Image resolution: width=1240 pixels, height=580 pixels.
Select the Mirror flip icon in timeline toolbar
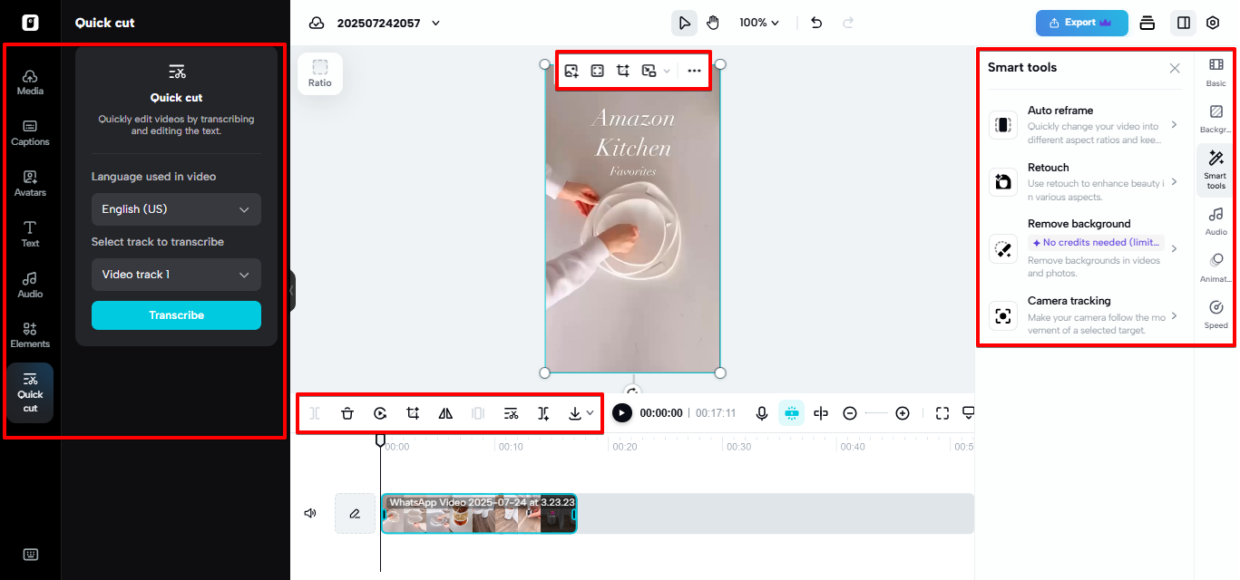445,412
